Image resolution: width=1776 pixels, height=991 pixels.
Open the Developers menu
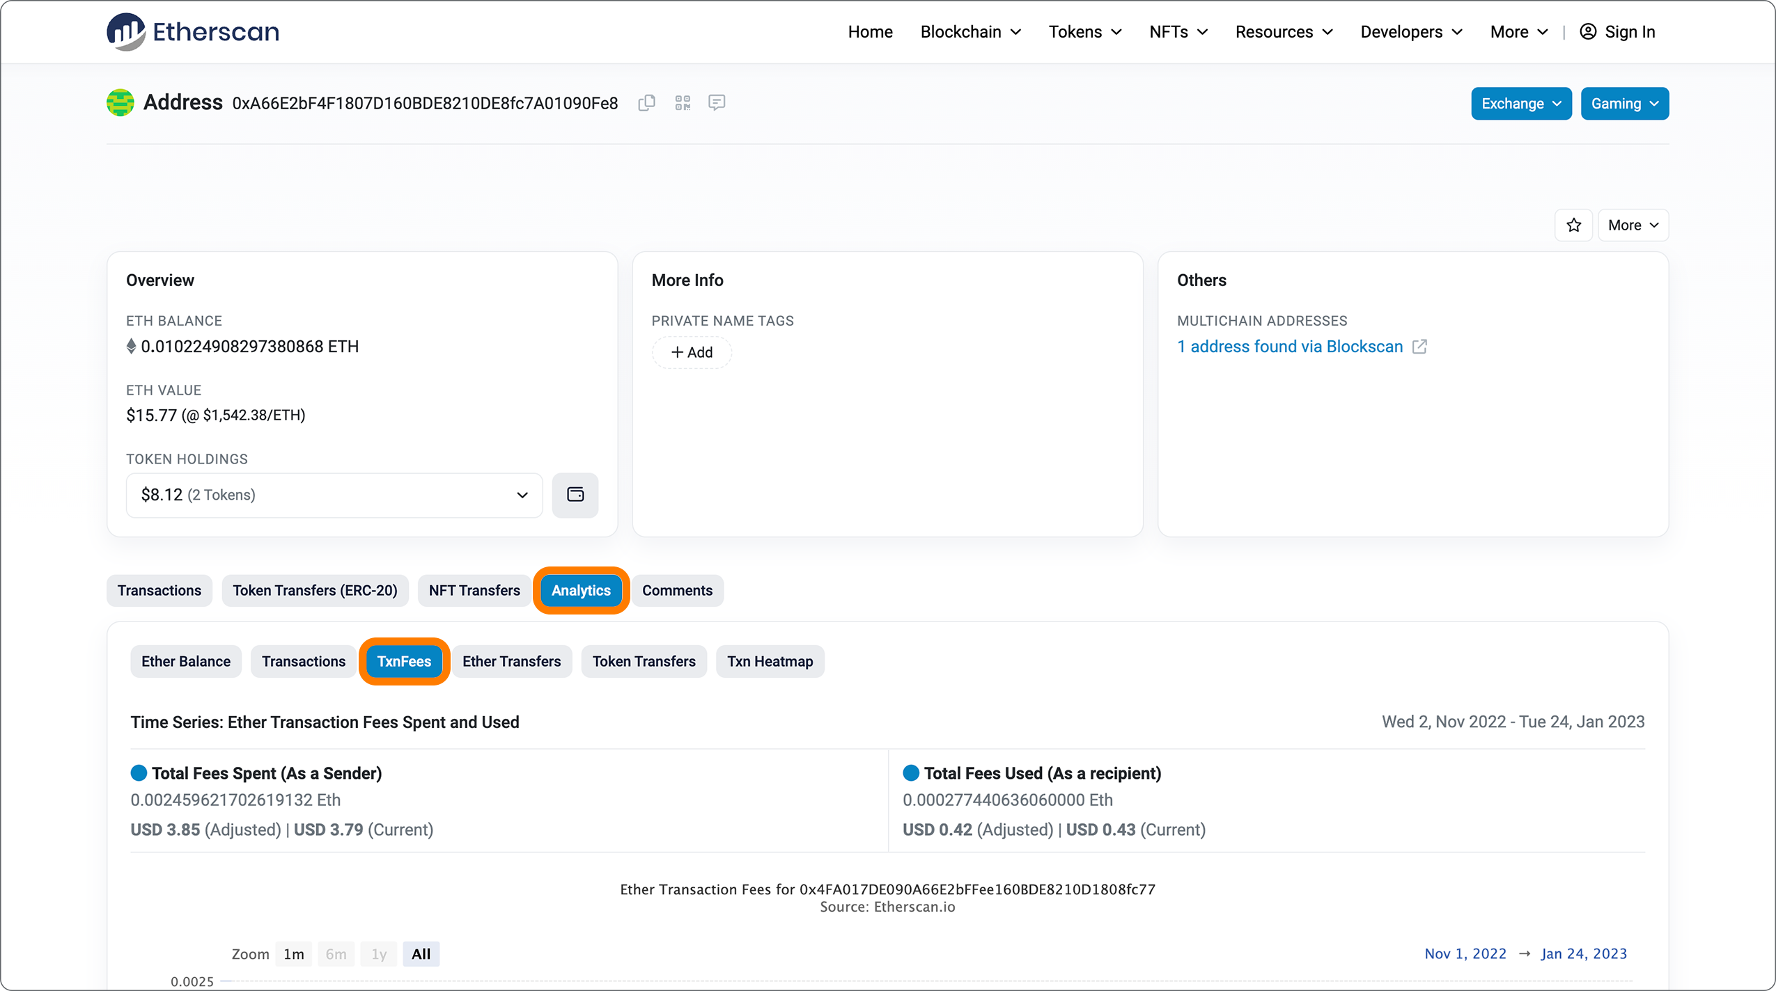tap(1412, 32)
